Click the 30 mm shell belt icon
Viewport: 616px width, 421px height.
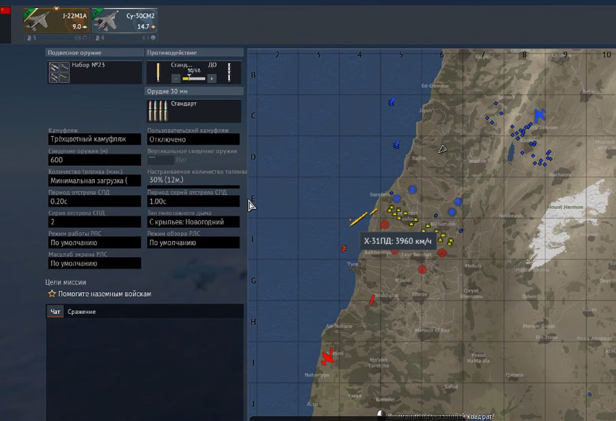(x=158, y=111)
